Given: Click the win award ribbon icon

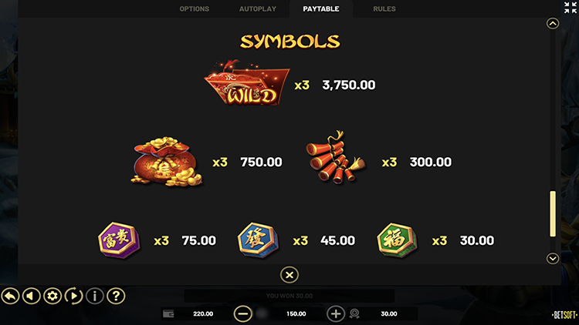Looking at the screenshot, I should 354,313.
